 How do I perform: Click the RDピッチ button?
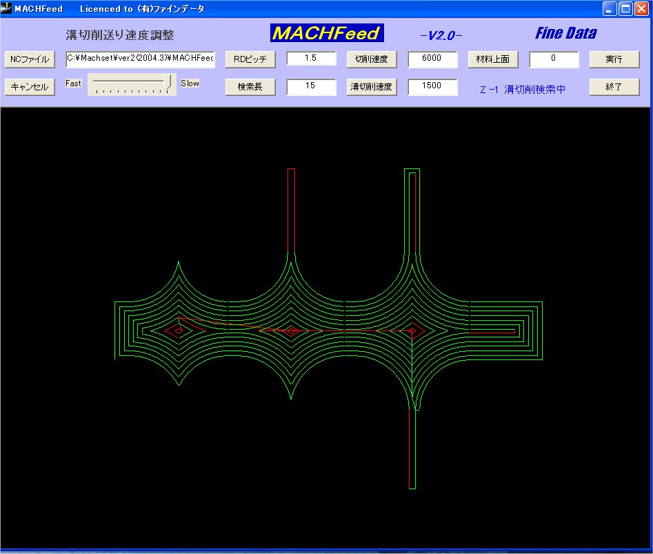pyautogui.click(x=250, y=59)
